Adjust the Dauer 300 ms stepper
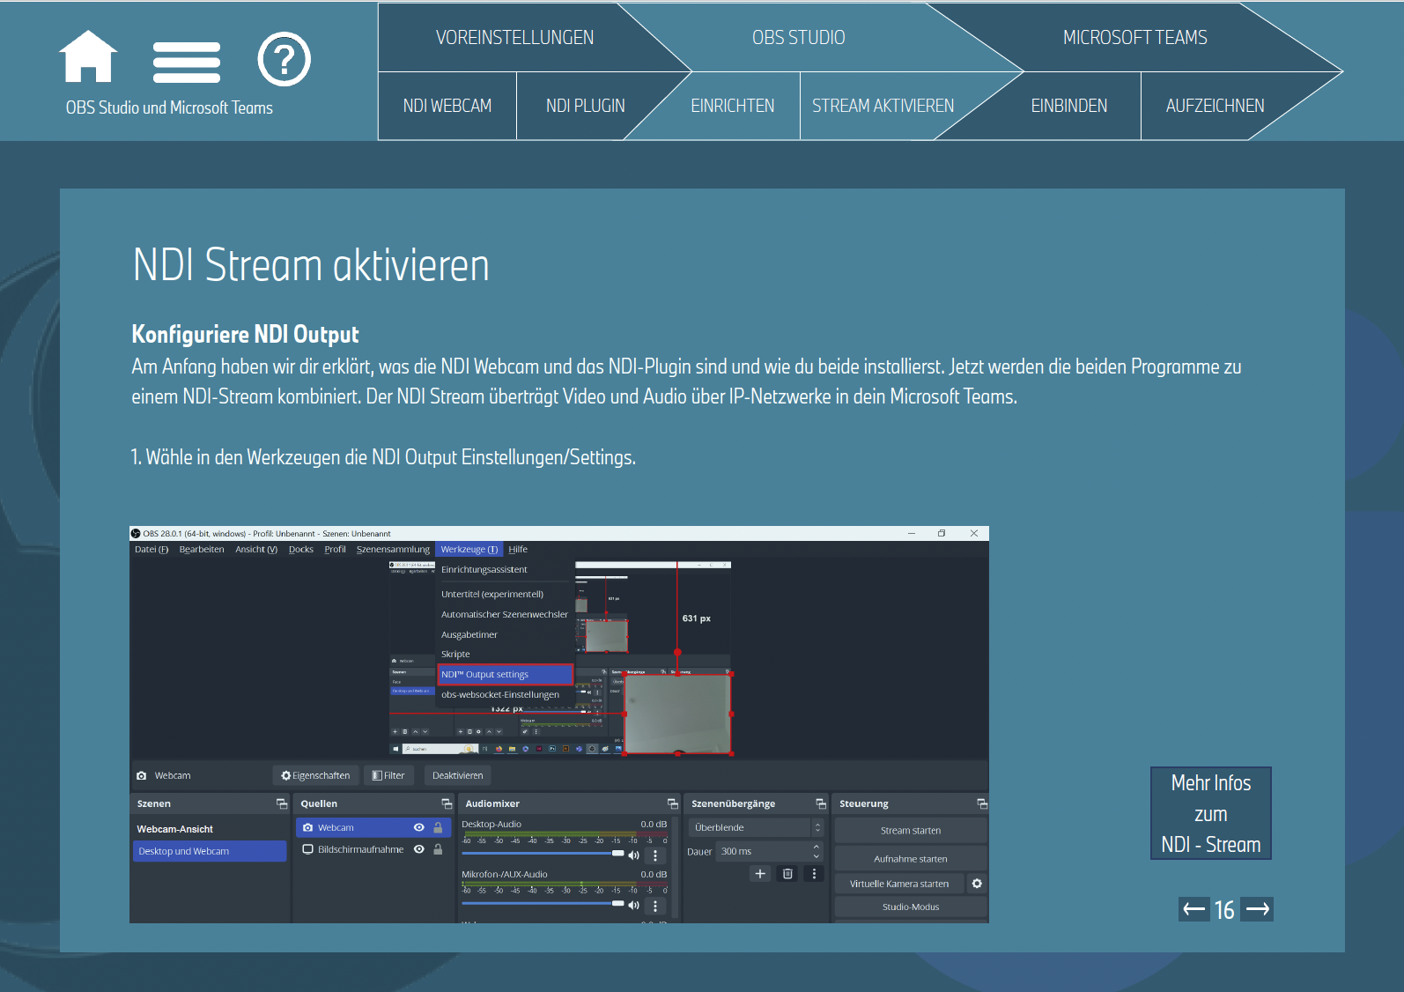 (x=817, y=851)
